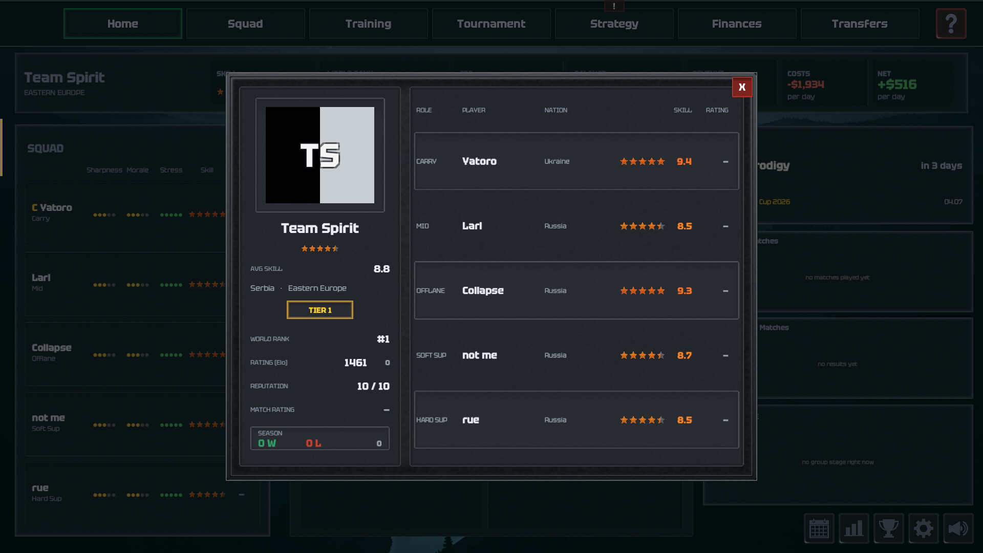The width and height of the screenshot is (983, 553).
Task: Select the Collapse offlane player row
Action: coord(576,290)
